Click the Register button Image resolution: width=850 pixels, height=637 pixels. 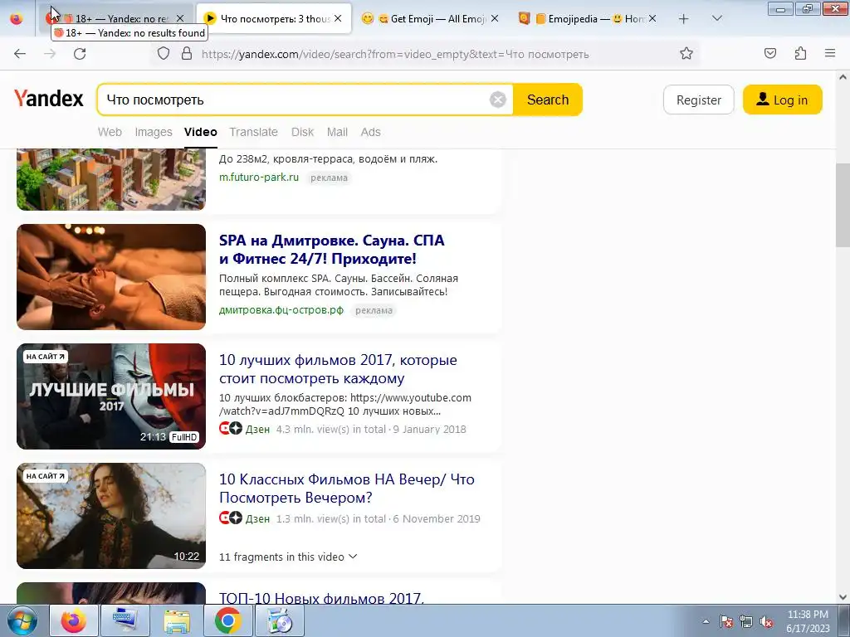(699, 100)
